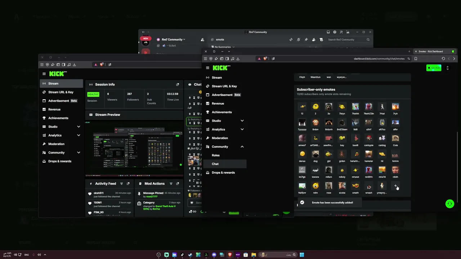461x259 pixels.
Task: Collapse Community menu in front Kick dashboard
Action: pyautogui.click(x=242, y=147)
